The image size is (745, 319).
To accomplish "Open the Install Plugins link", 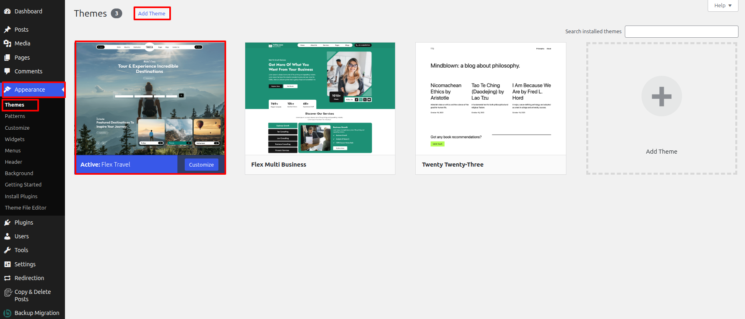I will [x=21, y=196].
